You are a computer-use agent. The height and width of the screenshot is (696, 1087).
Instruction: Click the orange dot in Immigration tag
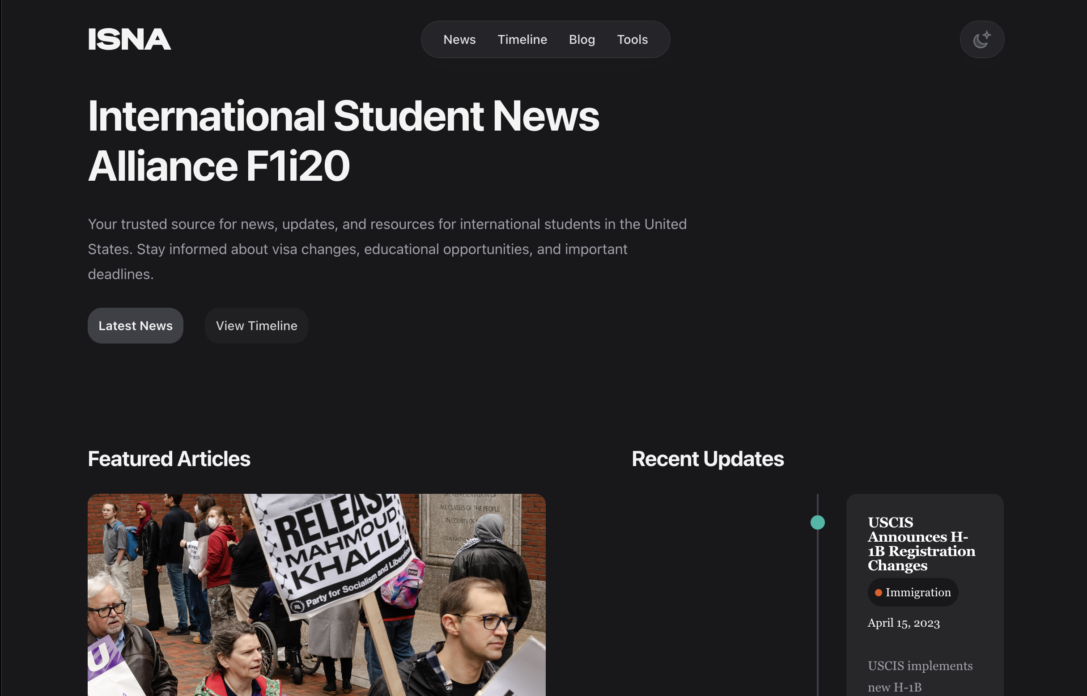[x=878, y=593]
